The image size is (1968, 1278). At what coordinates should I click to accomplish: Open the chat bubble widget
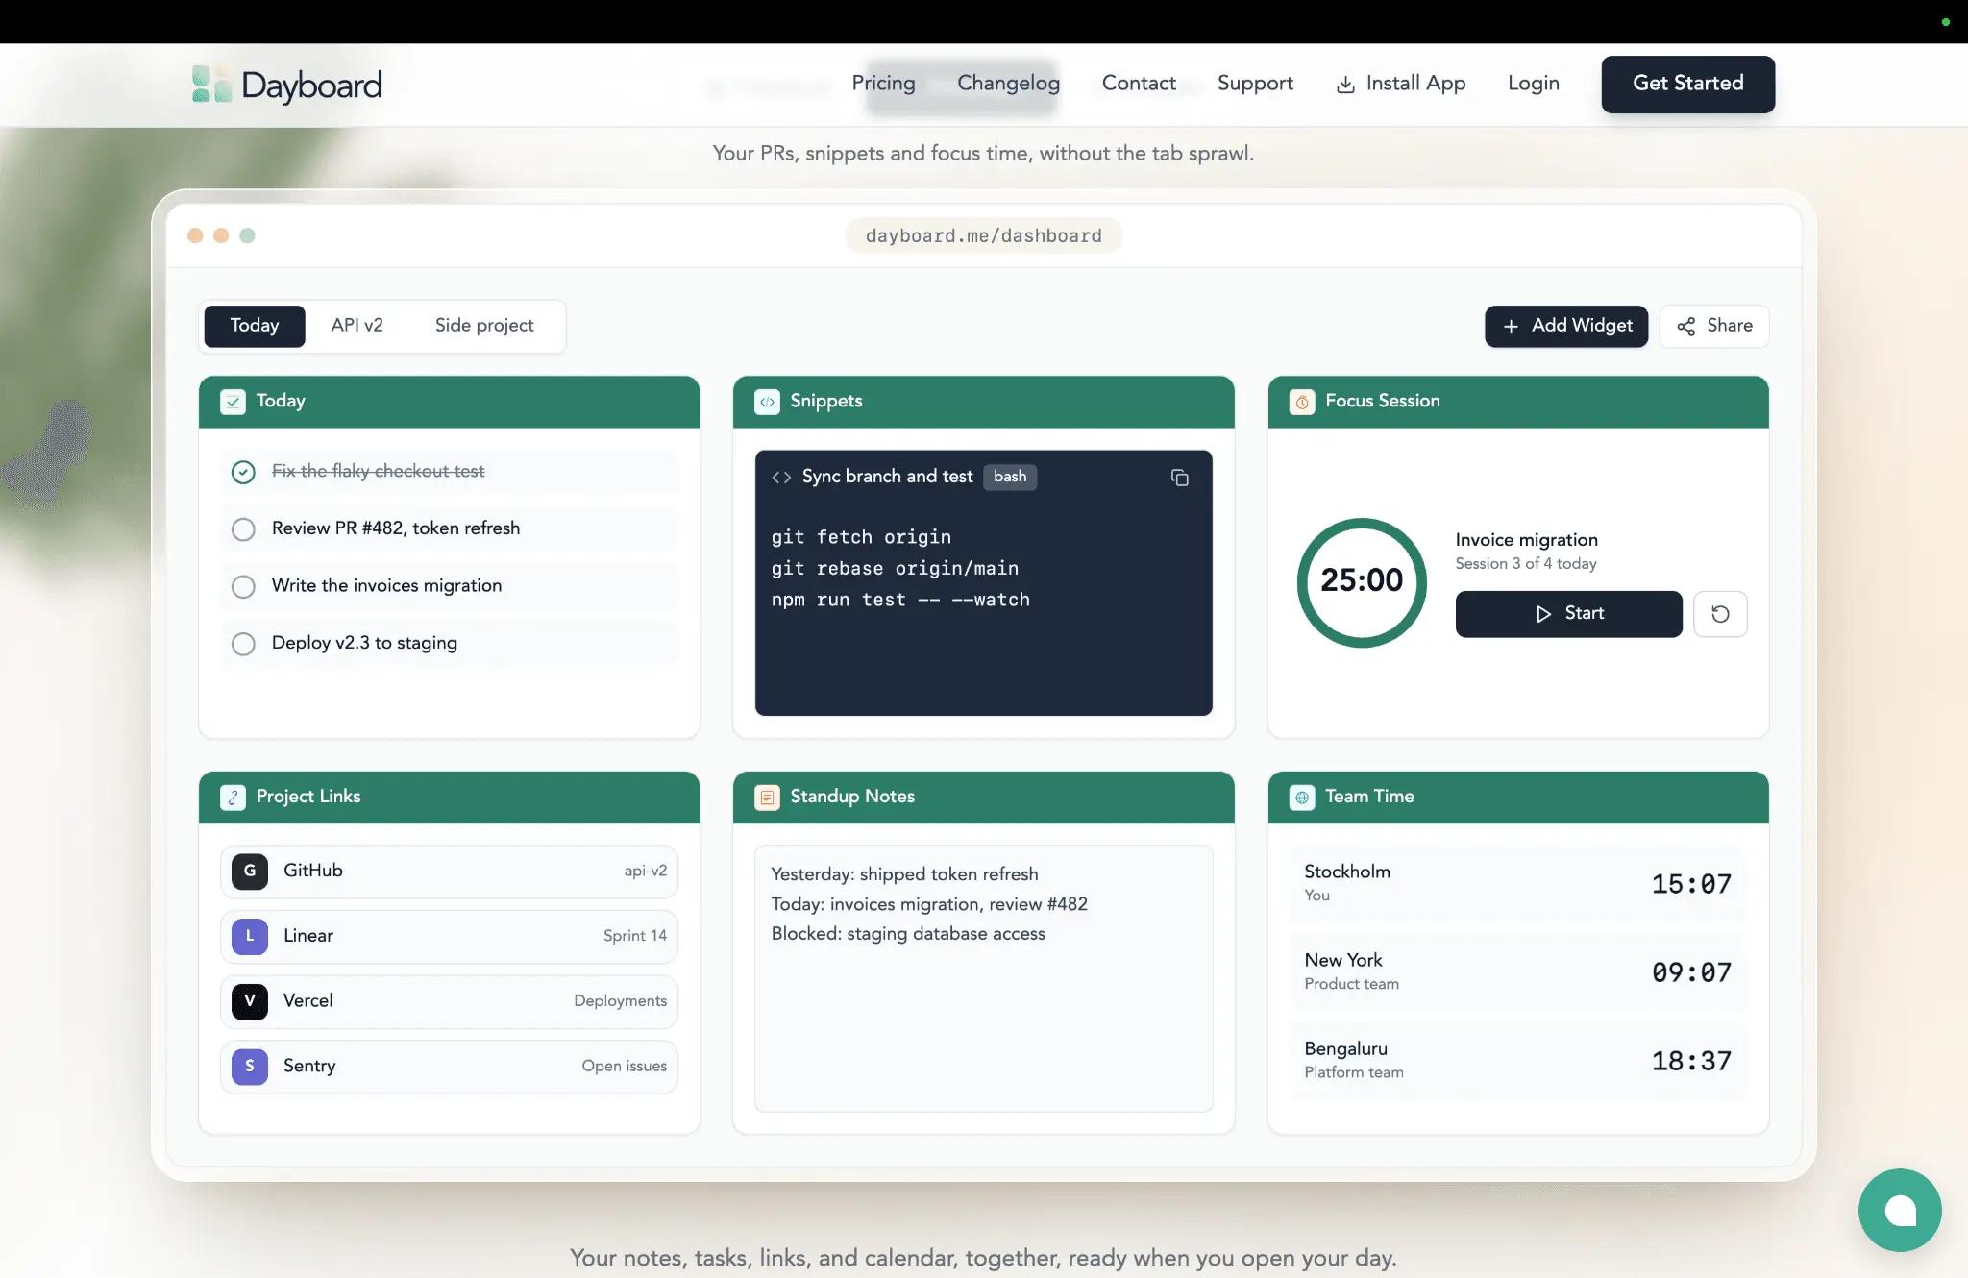click(x=1900, y=1210)
